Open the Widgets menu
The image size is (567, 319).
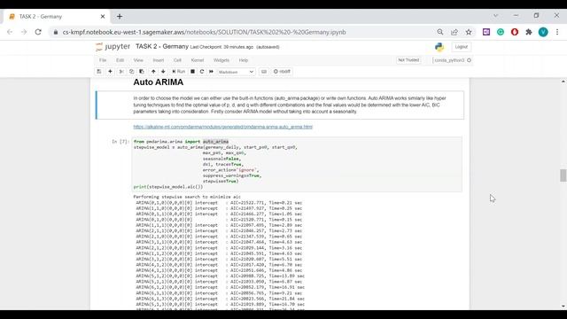click(221, 60)
